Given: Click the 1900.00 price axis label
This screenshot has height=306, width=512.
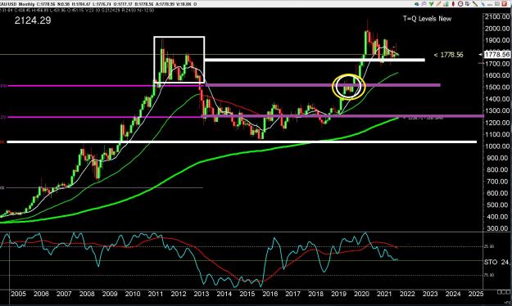Looking at the screenshot, I should 497,40.
